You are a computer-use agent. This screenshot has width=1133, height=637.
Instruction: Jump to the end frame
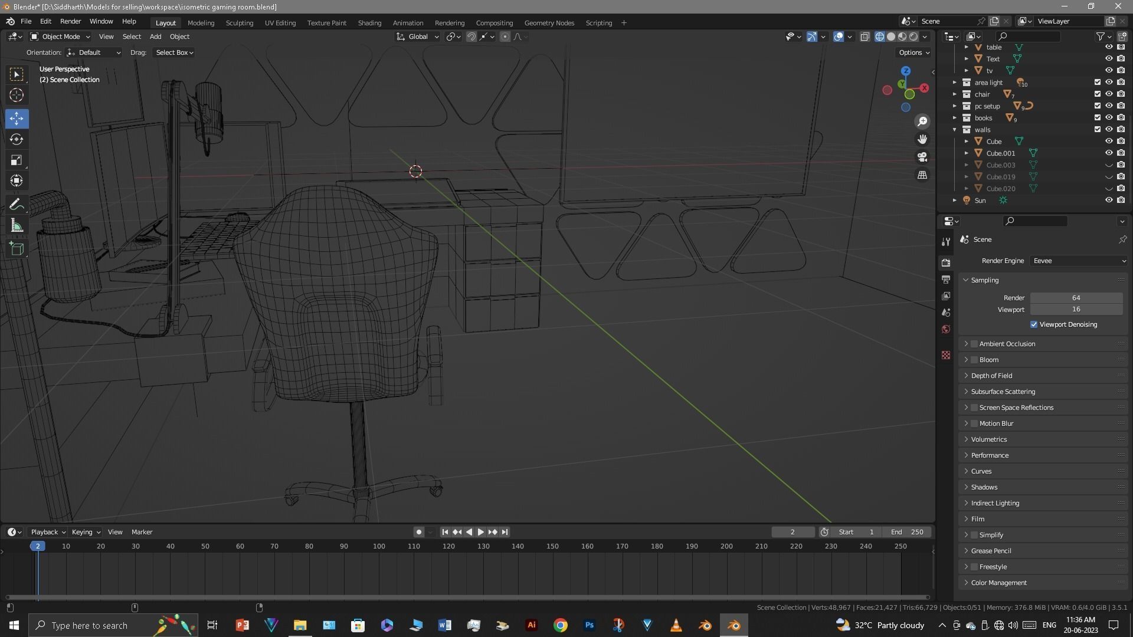tap(505, 532)
